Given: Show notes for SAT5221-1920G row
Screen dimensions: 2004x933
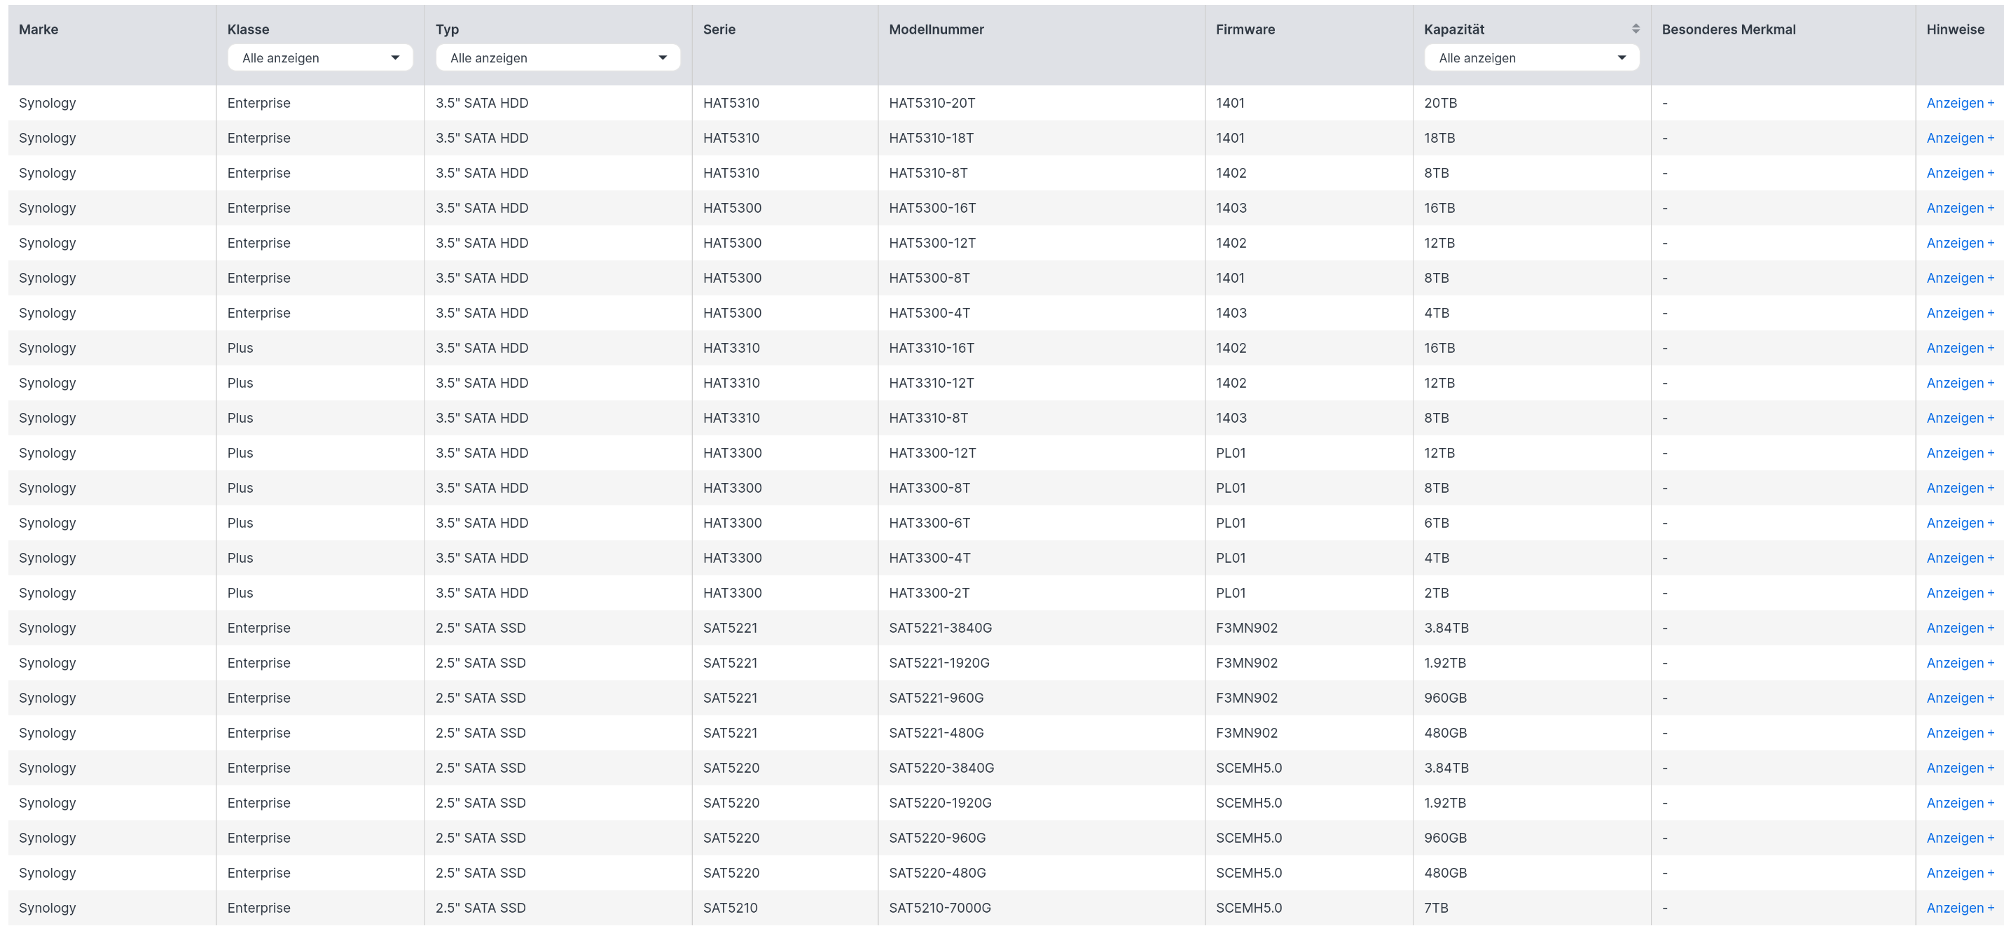Looking at the screenshot, I should point(1960,662).
